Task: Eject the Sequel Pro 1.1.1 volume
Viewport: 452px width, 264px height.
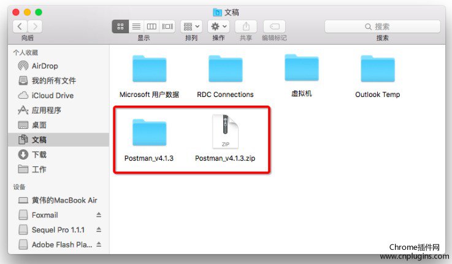Action: coord(99,230)
